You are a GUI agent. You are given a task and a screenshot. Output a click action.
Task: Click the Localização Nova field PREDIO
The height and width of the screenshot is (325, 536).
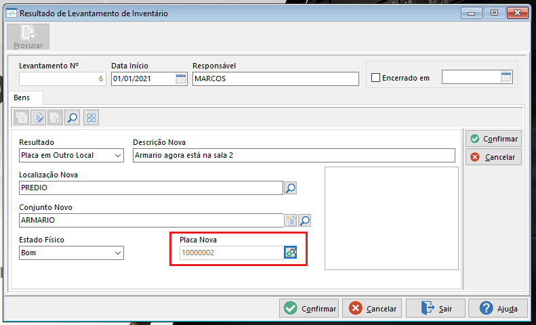[x=151, y=188]
